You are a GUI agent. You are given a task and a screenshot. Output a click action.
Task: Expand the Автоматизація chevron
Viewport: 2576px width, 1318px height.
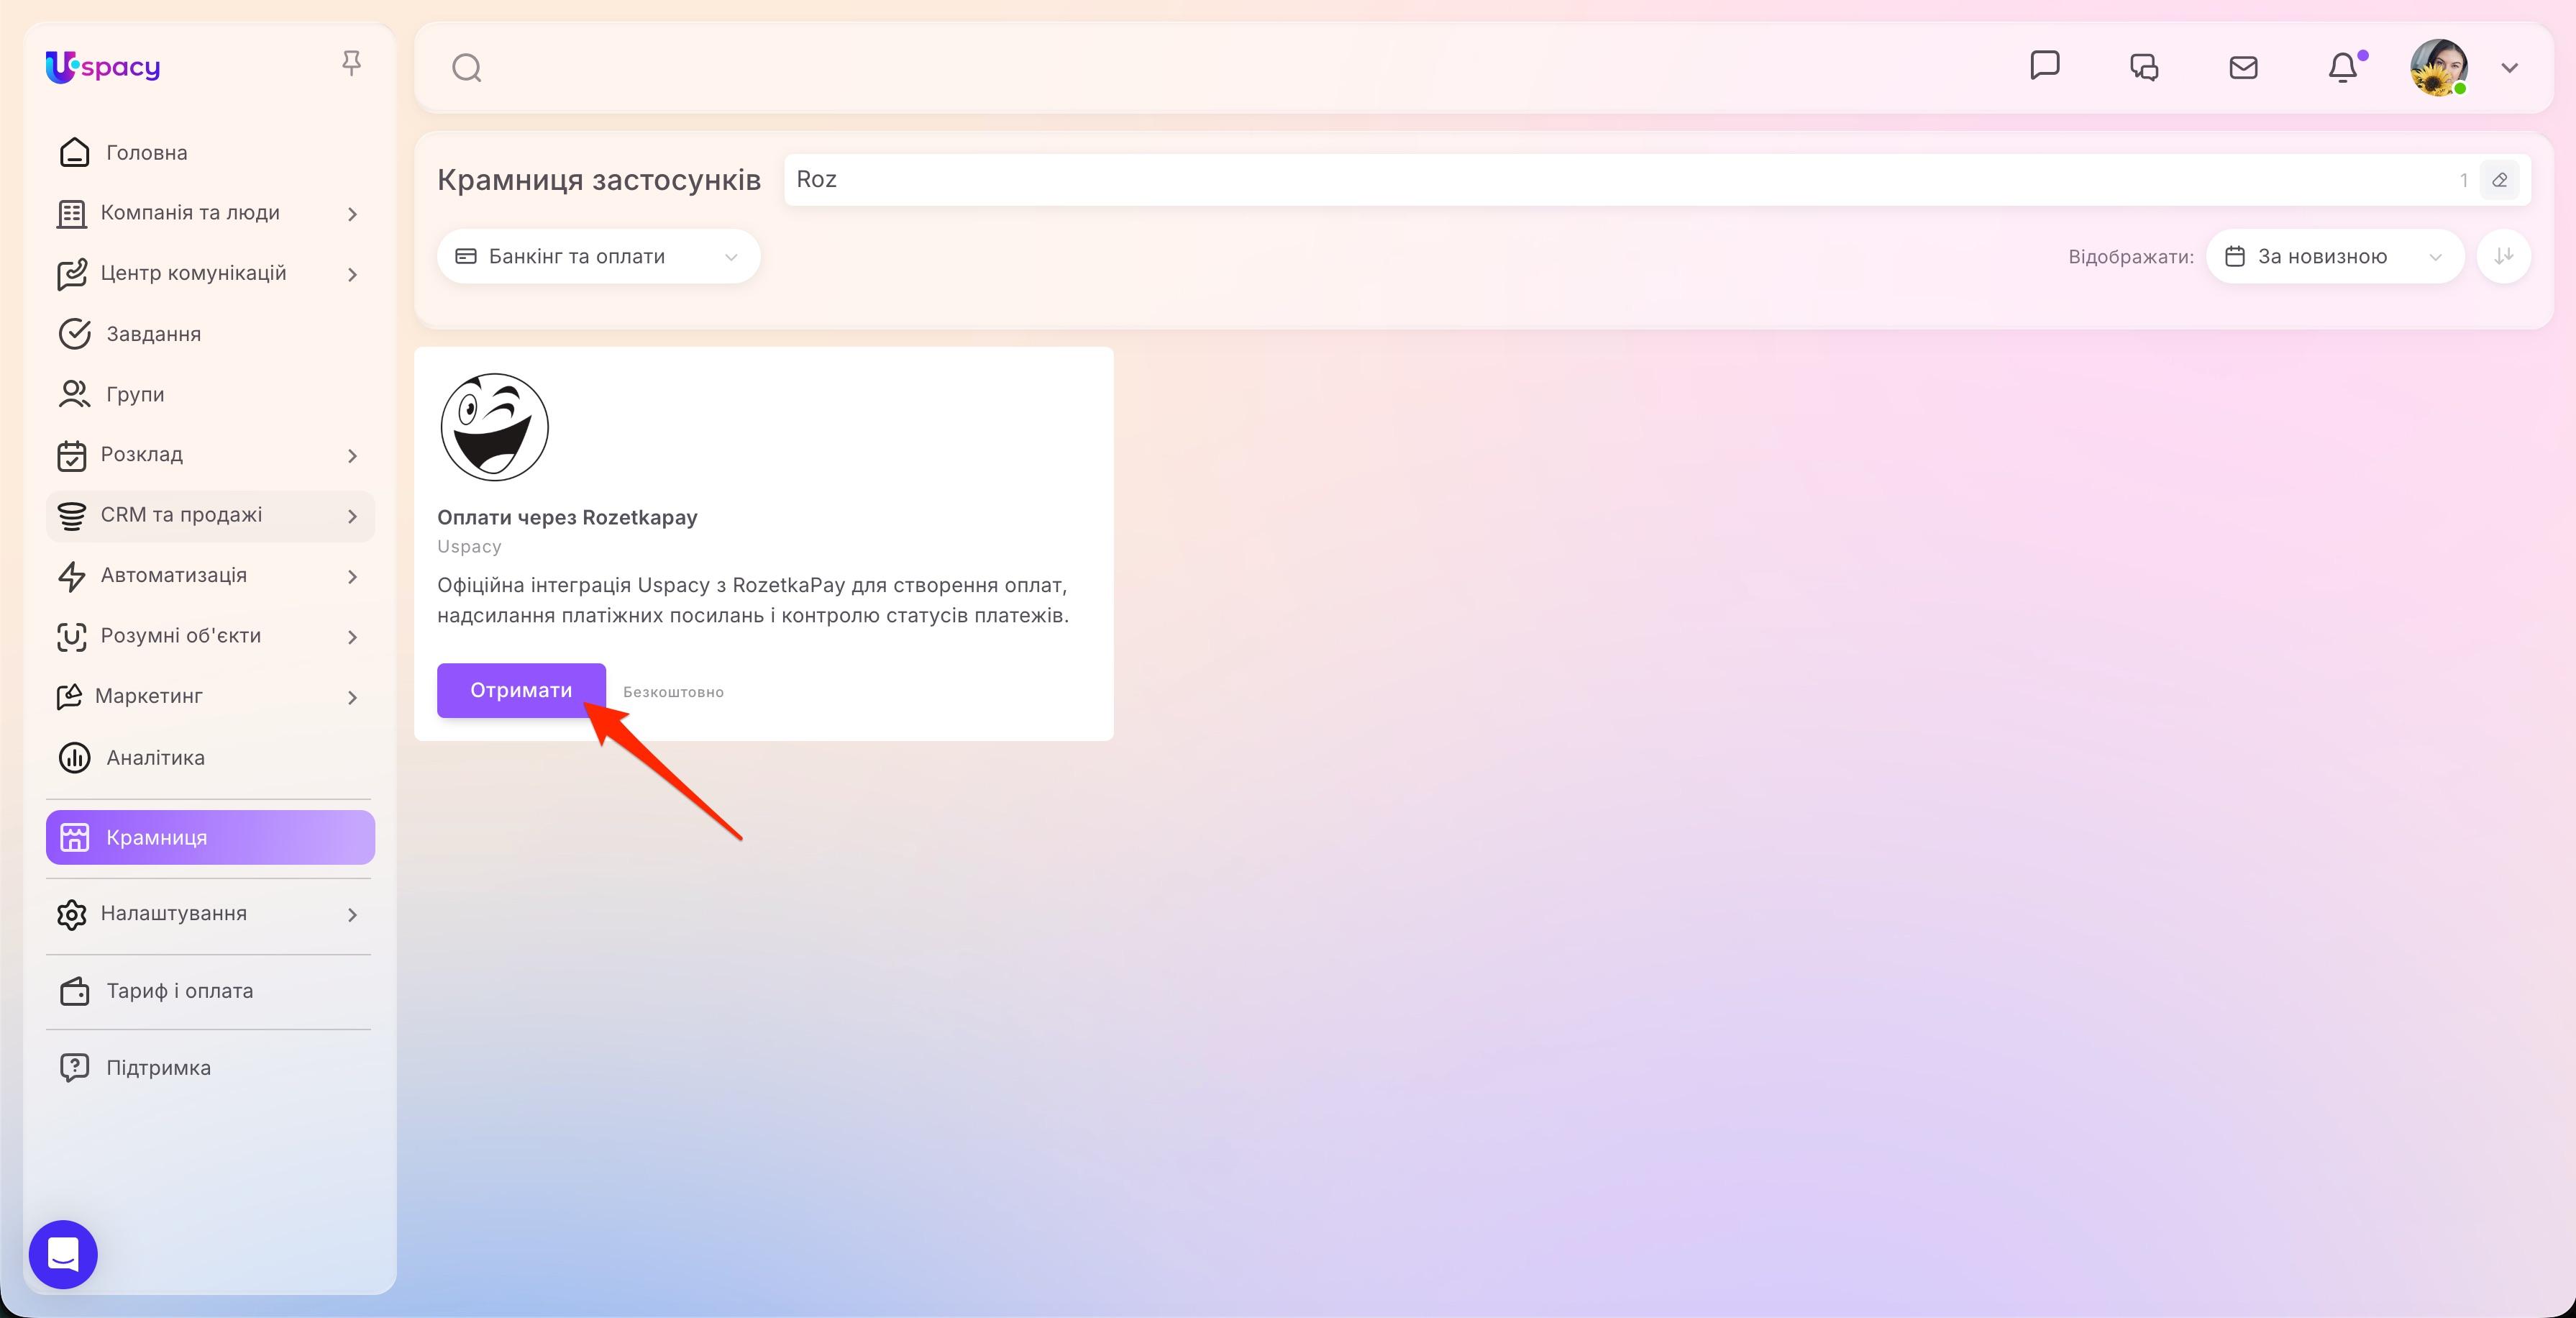coord(352,576)
